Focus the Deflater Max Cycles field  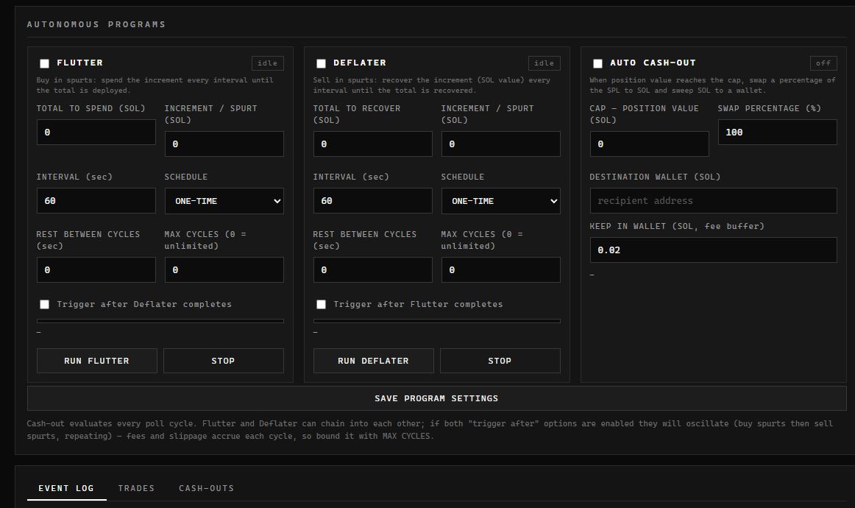(x=500, y=270)
